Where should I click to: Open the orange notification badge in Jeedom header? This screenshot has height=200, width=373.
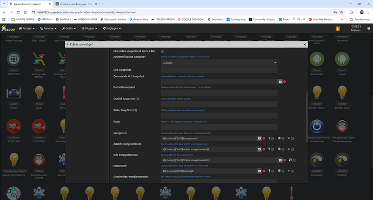337,29
